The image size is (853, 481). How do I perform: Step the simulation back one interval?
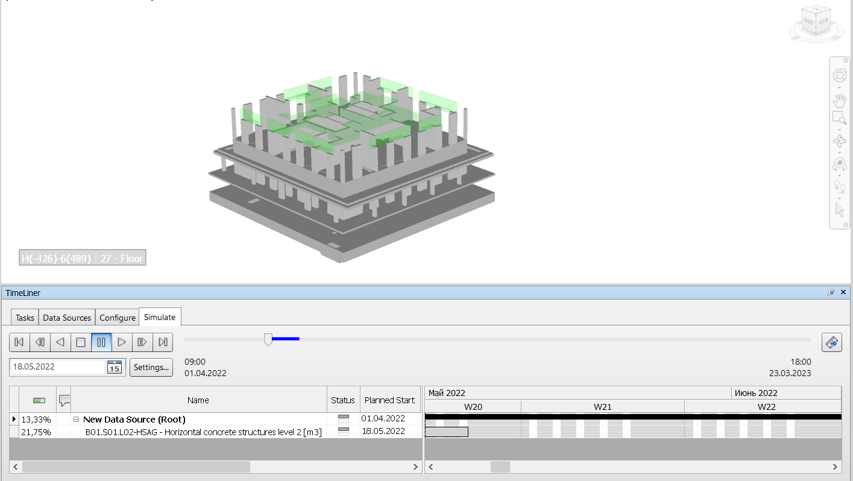coord(40,342)
